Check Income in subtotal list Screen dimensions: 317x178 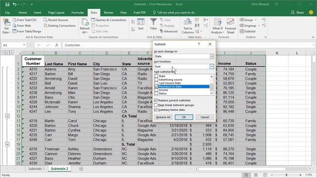tap(157, 90)
